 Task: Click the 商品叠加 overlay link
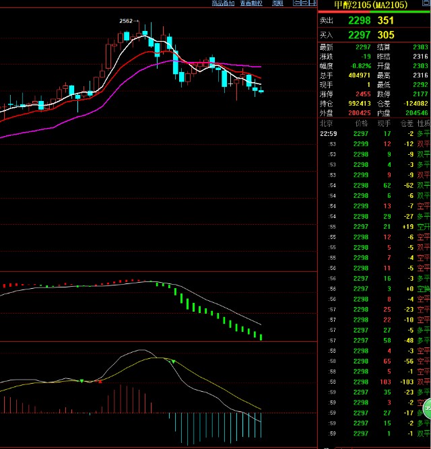click(x=223, y=3)
